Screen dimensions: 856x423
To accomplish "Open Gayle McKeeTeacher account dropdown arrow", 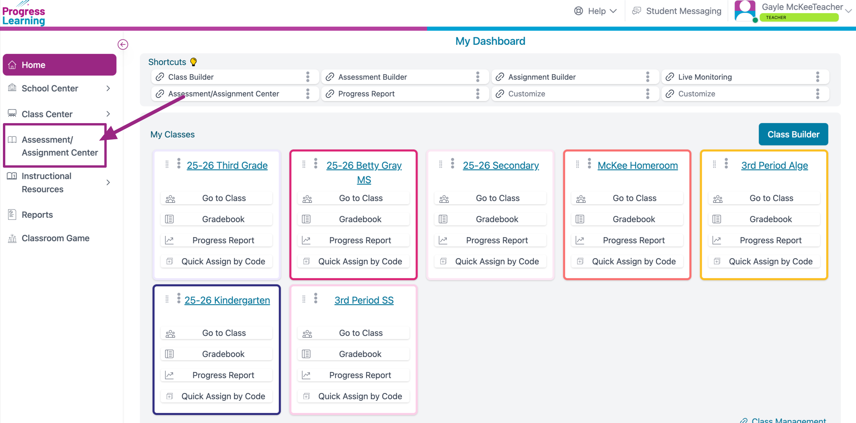I will click(848, 11).
